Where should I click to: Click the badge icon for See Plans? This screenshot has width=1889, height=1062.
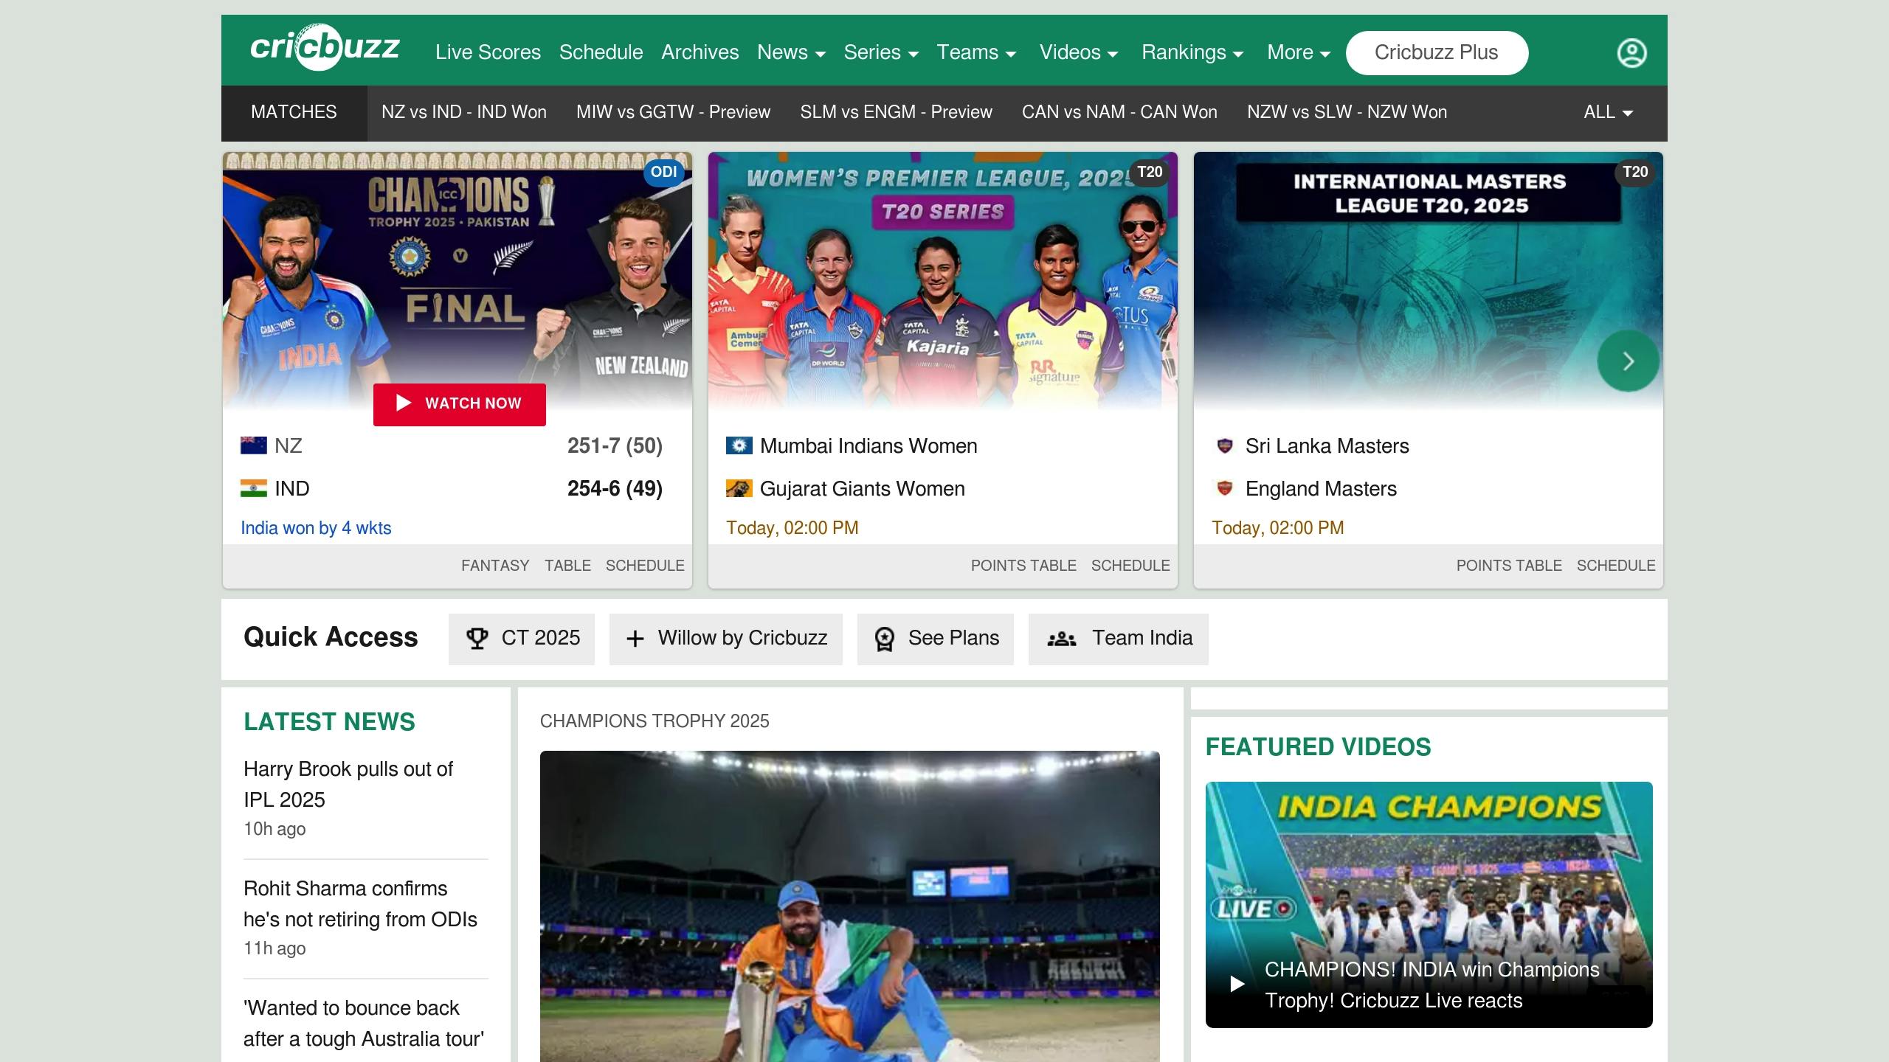[x=884, y=639]
